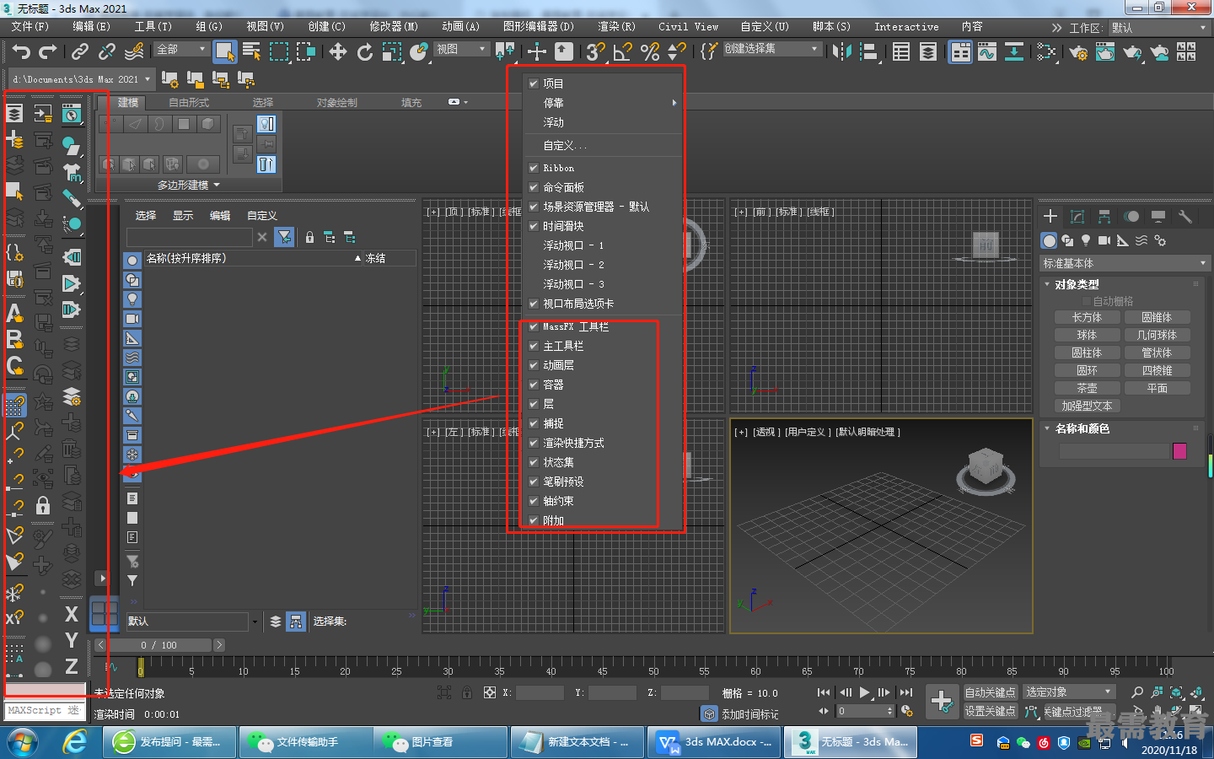Open 工作区 默认 dropdown
The width and height of the screenshot is (1214, 759).
[1159, 28]
